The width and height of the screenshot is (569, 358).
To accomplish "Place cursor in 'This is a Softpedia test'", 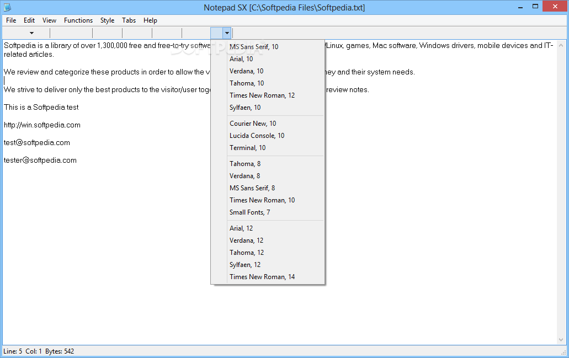I will (x=41, y=108).
